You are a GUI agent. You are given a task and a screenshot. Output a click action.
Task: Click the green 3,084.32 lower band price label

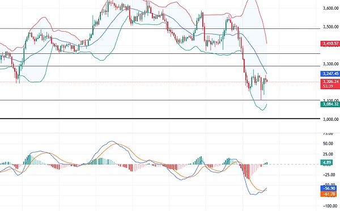[x=330, y=104]
